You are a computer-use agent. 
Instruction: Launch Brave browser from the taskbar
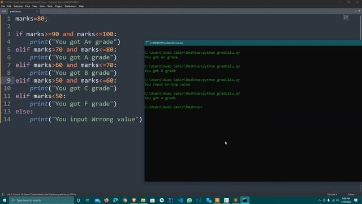134,200
